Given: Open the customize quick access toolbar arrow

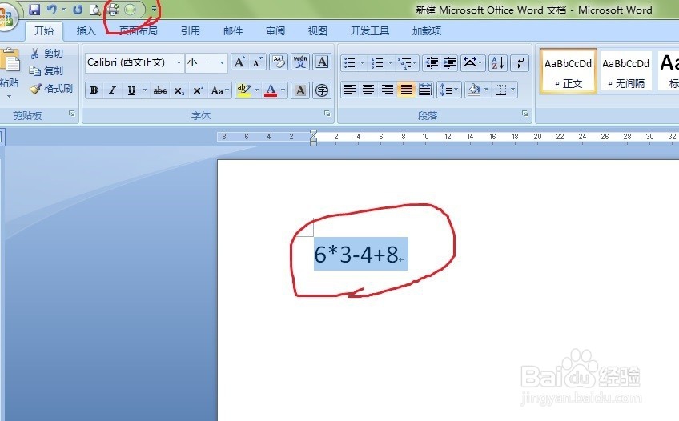Looking at the screenshot, I should tap(154, 9).
